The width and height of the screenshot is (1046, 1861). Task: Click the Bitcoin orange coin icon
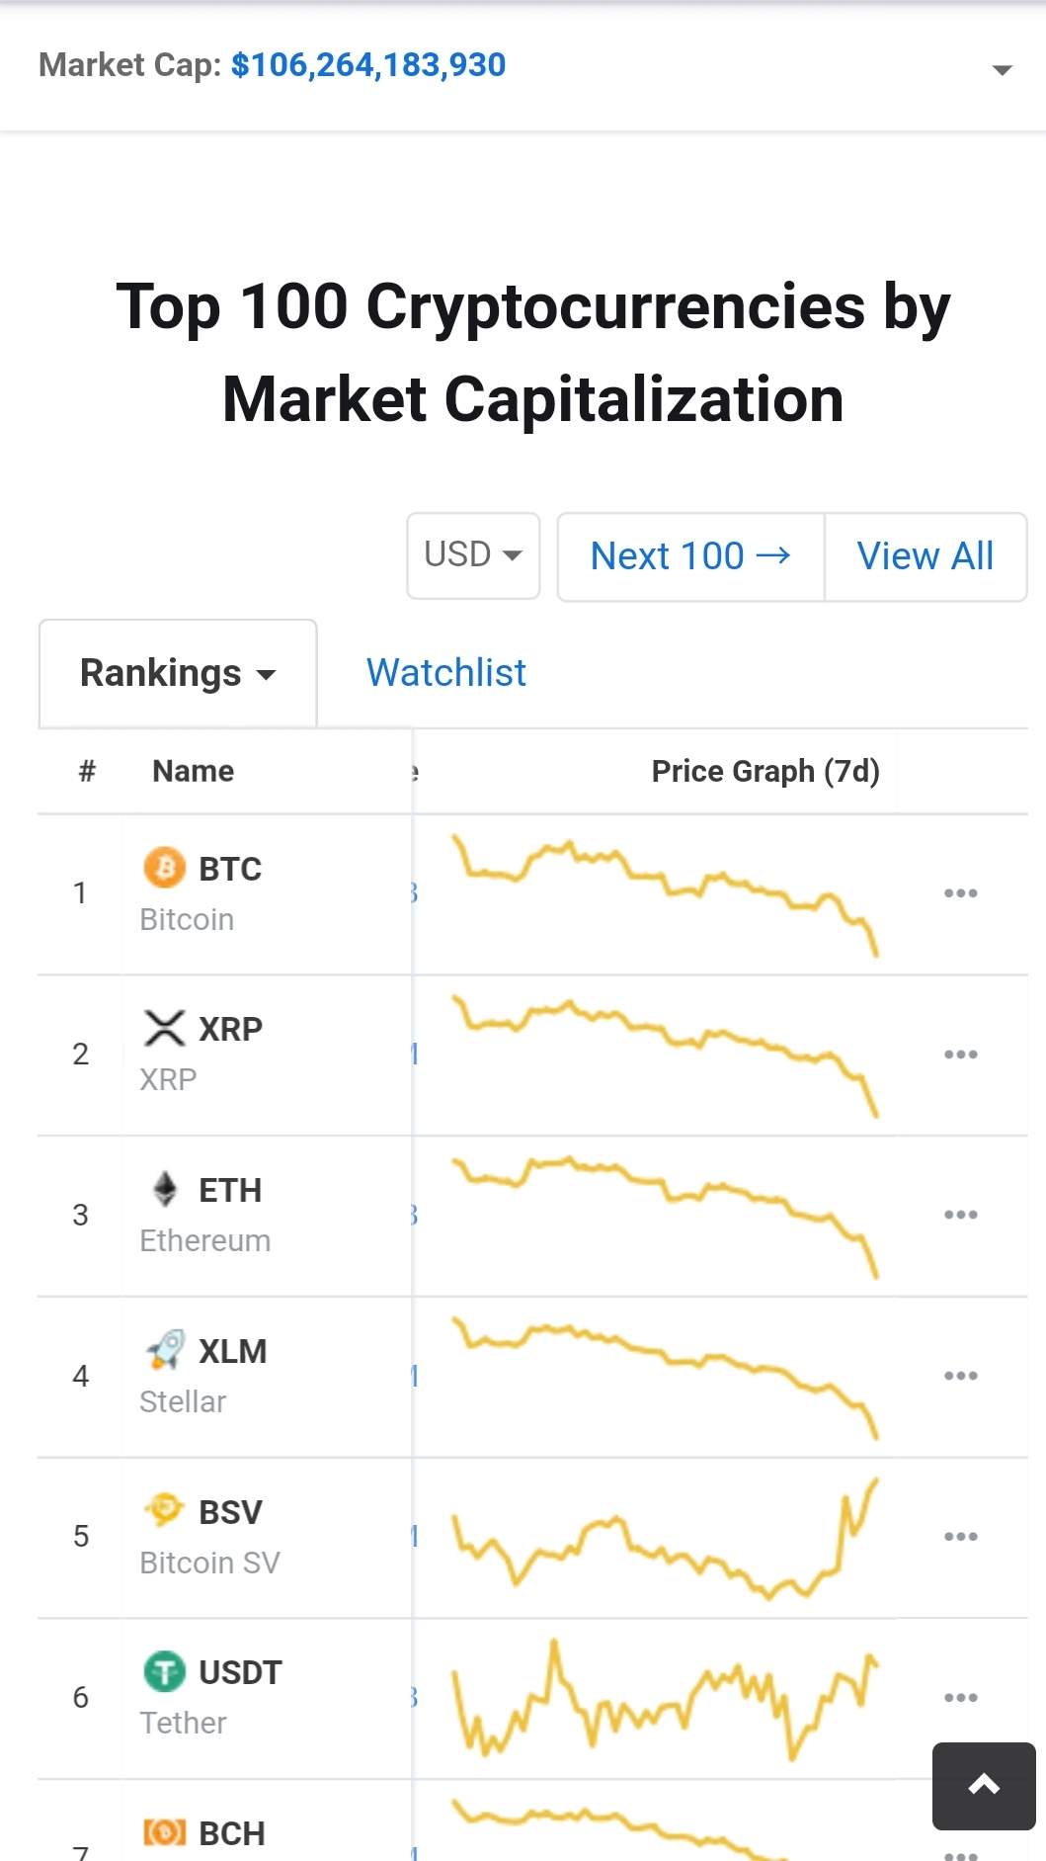164,868
